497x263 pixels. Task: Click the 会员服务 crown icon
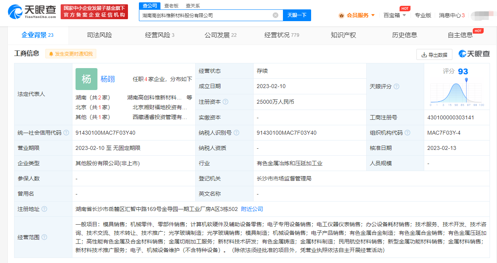[342, 15]
